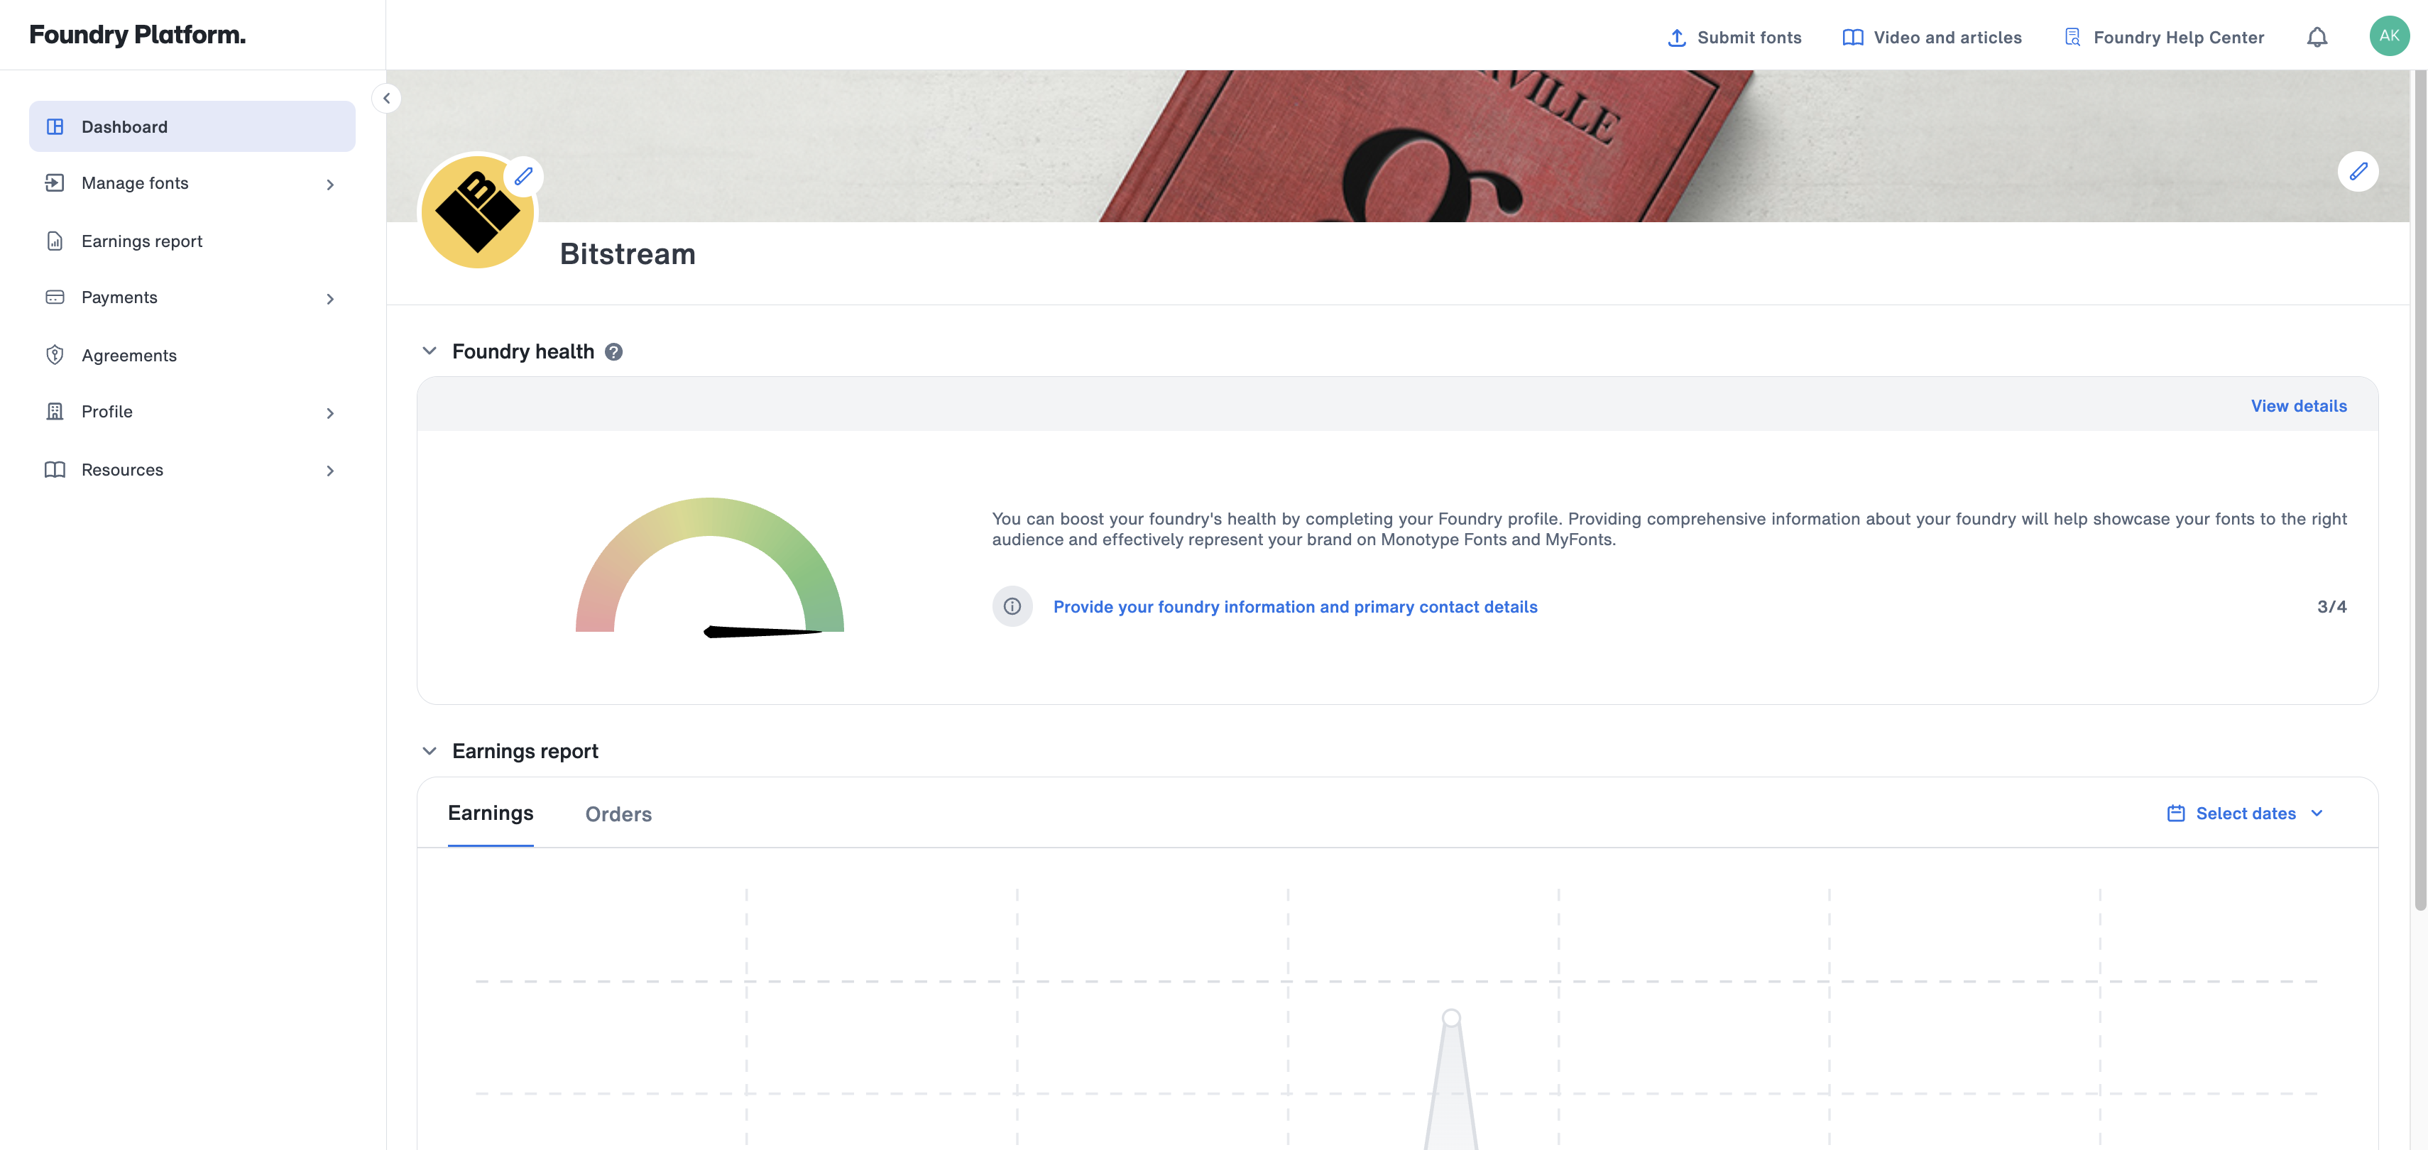
Task: Click the info icon beside foundry information
Action: point(1012,606)
